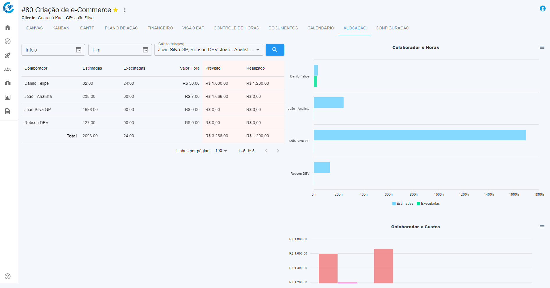Click the Início date input field

(x=48, y=50)
